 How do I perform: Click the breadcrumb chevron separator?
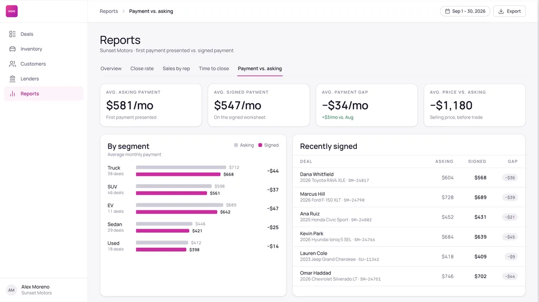pos(123,11)
